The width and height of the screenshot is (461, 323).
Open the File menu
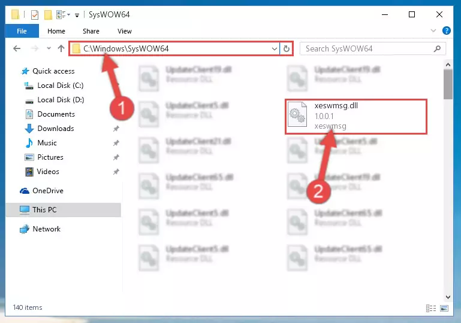[x=22, y=31]
